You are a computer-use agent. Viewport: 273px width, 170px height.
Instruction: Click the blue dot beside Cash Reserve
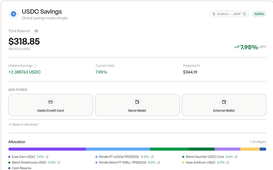point(9,168)
